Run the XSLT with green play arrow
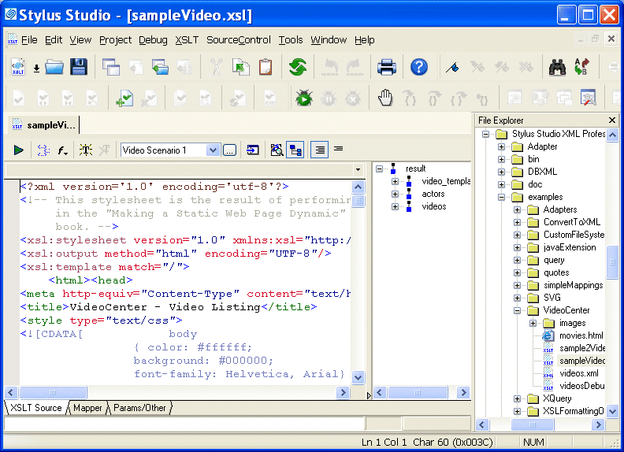Screen dimensions: 624x452 point(18,150)
